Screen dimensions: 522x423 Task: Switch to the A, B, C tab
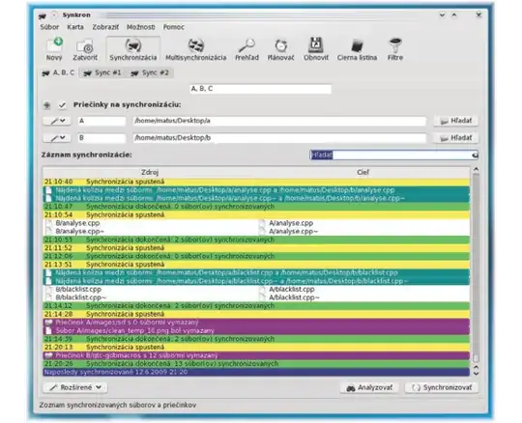click(x=58, y=72)
